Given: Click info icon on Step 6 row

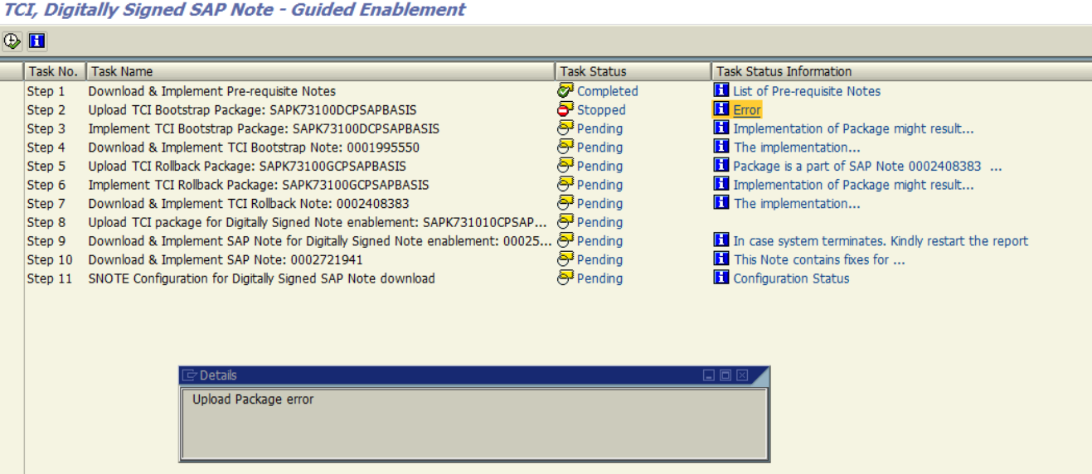Looking at the screenshot, I should click(721, 185).
